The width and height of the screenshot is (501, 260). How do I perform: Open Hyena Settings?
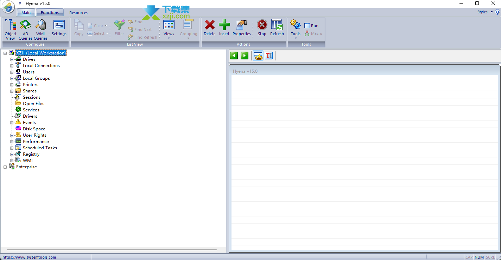[x=59, y=28]
